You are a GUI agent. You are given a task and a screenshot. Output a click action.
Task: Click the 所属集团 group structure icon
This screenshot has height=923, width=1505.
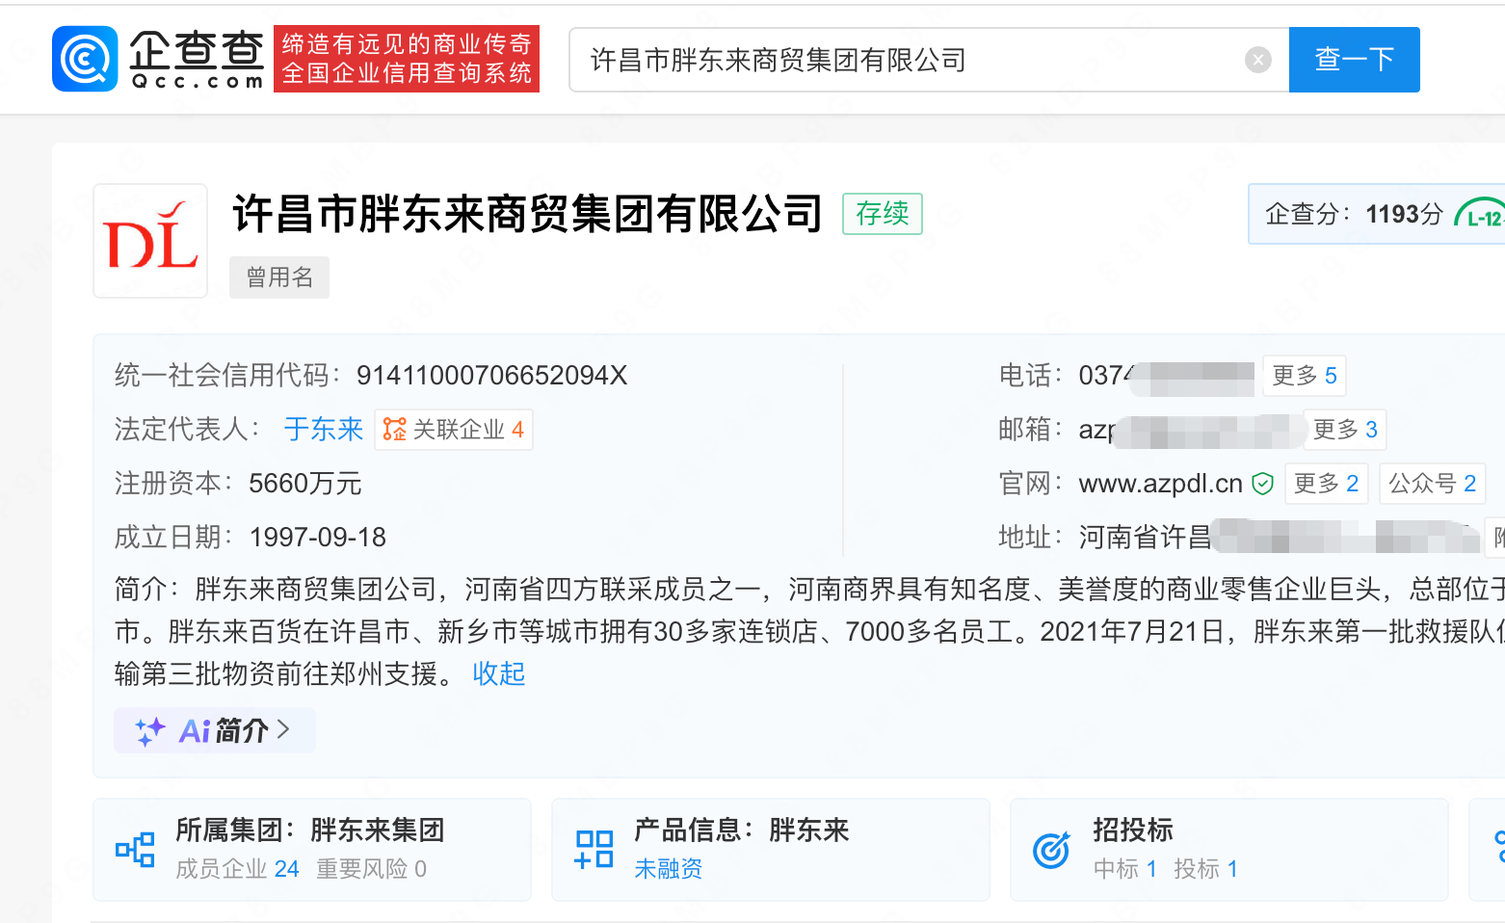click(135, 850)
